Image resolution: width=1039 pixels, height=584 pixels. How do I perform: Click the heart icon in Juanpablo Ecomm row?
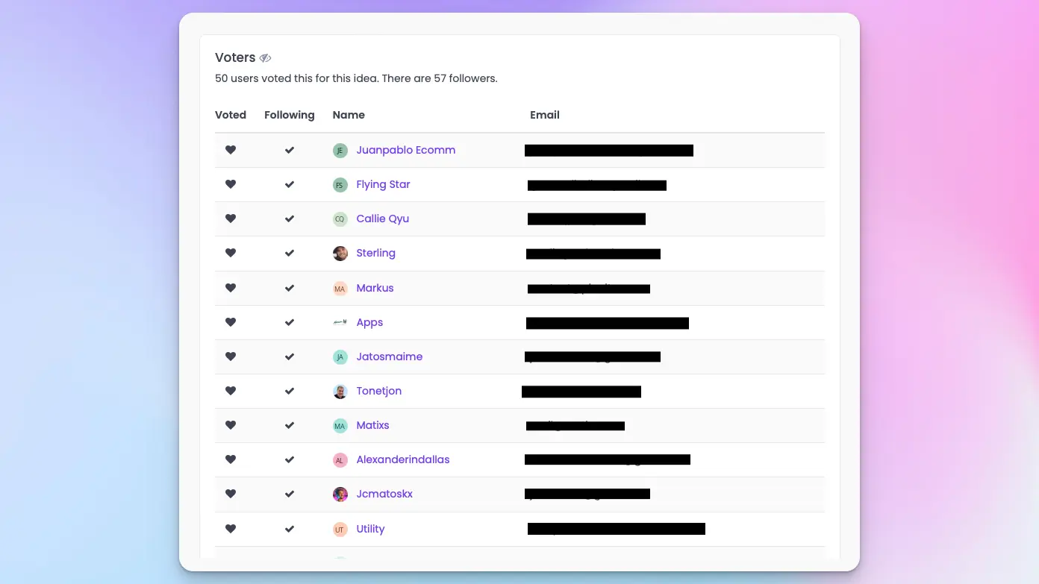[231, 150]
